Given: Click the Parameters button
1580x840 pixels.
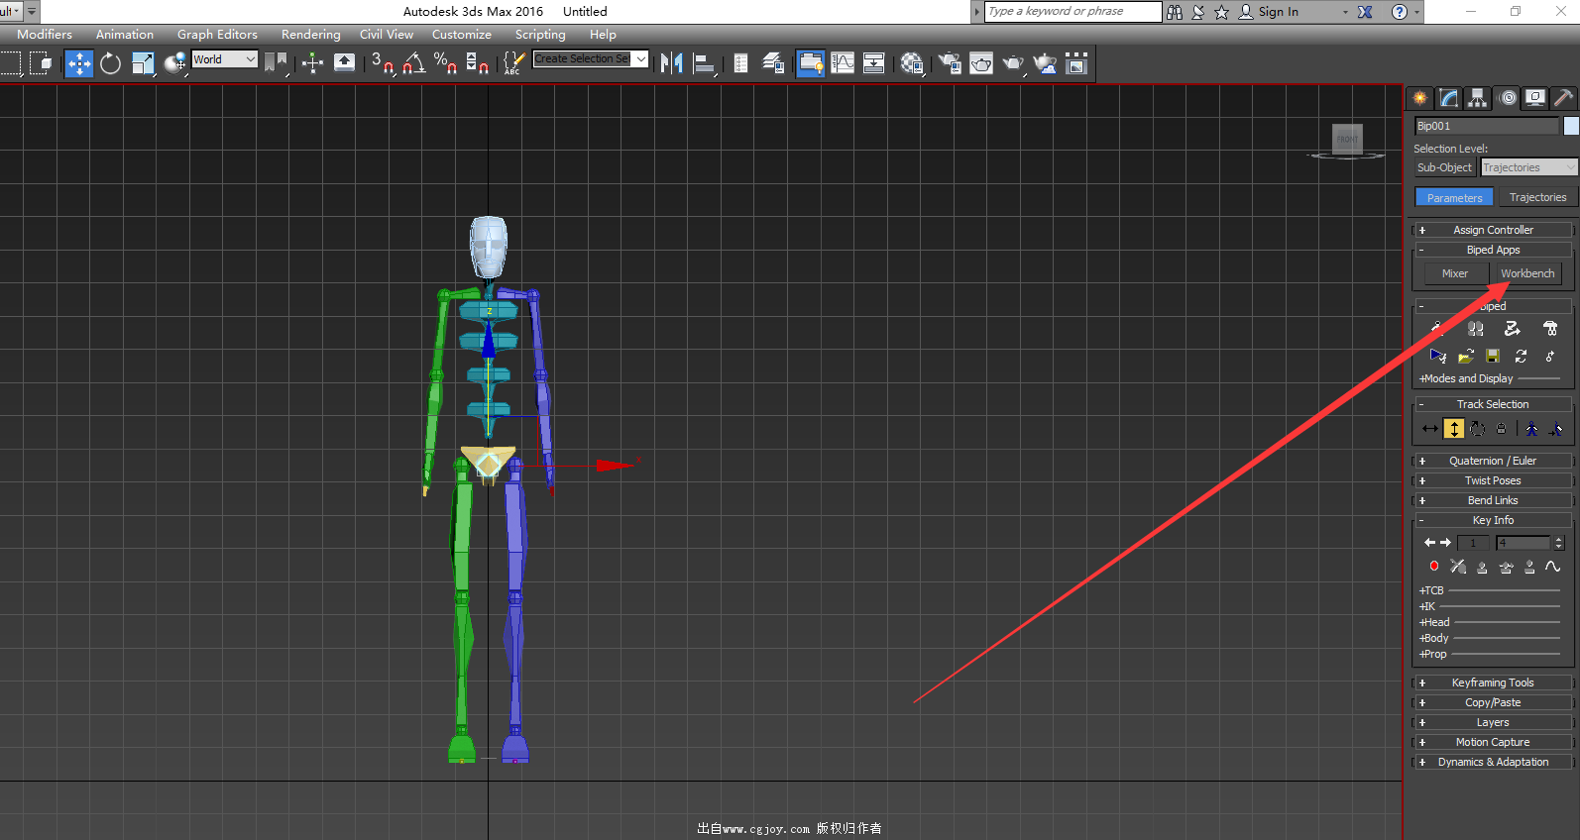Looking at the screenshot, I should (1454, 197).
